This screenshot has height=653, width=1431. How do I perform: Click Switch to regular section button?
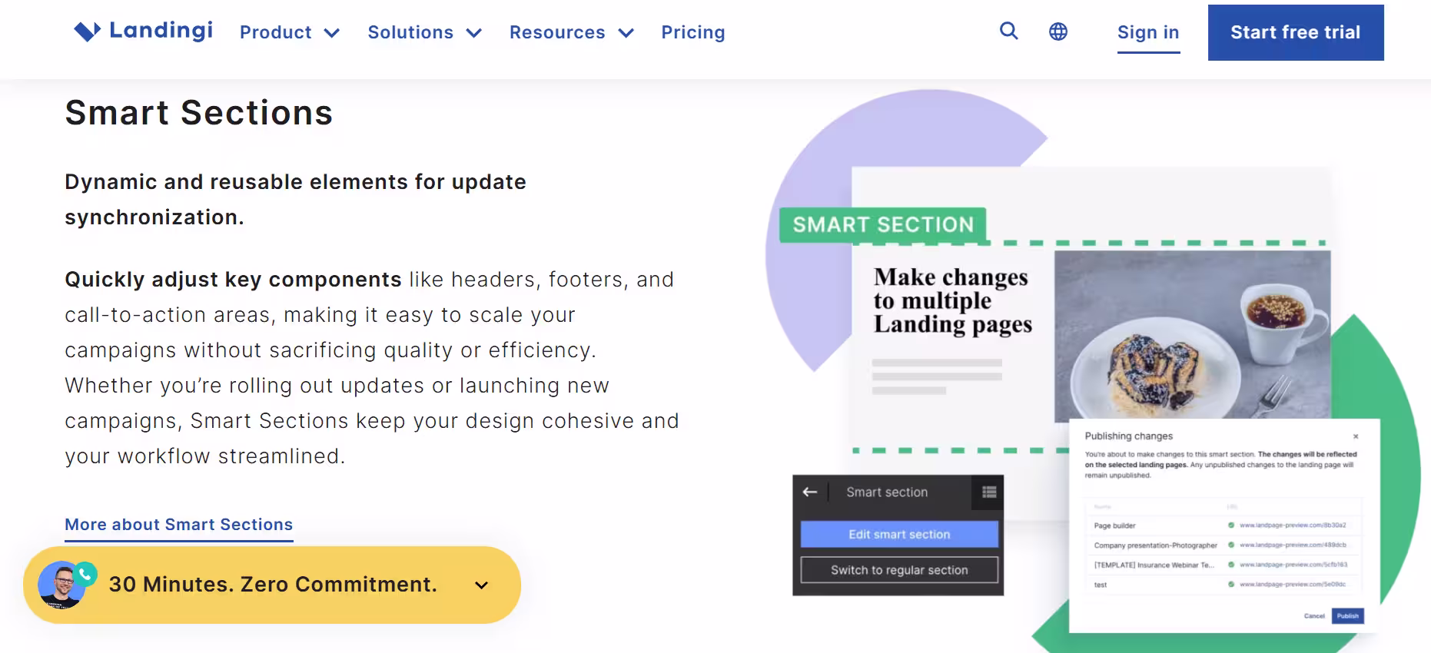click(899, 570)
